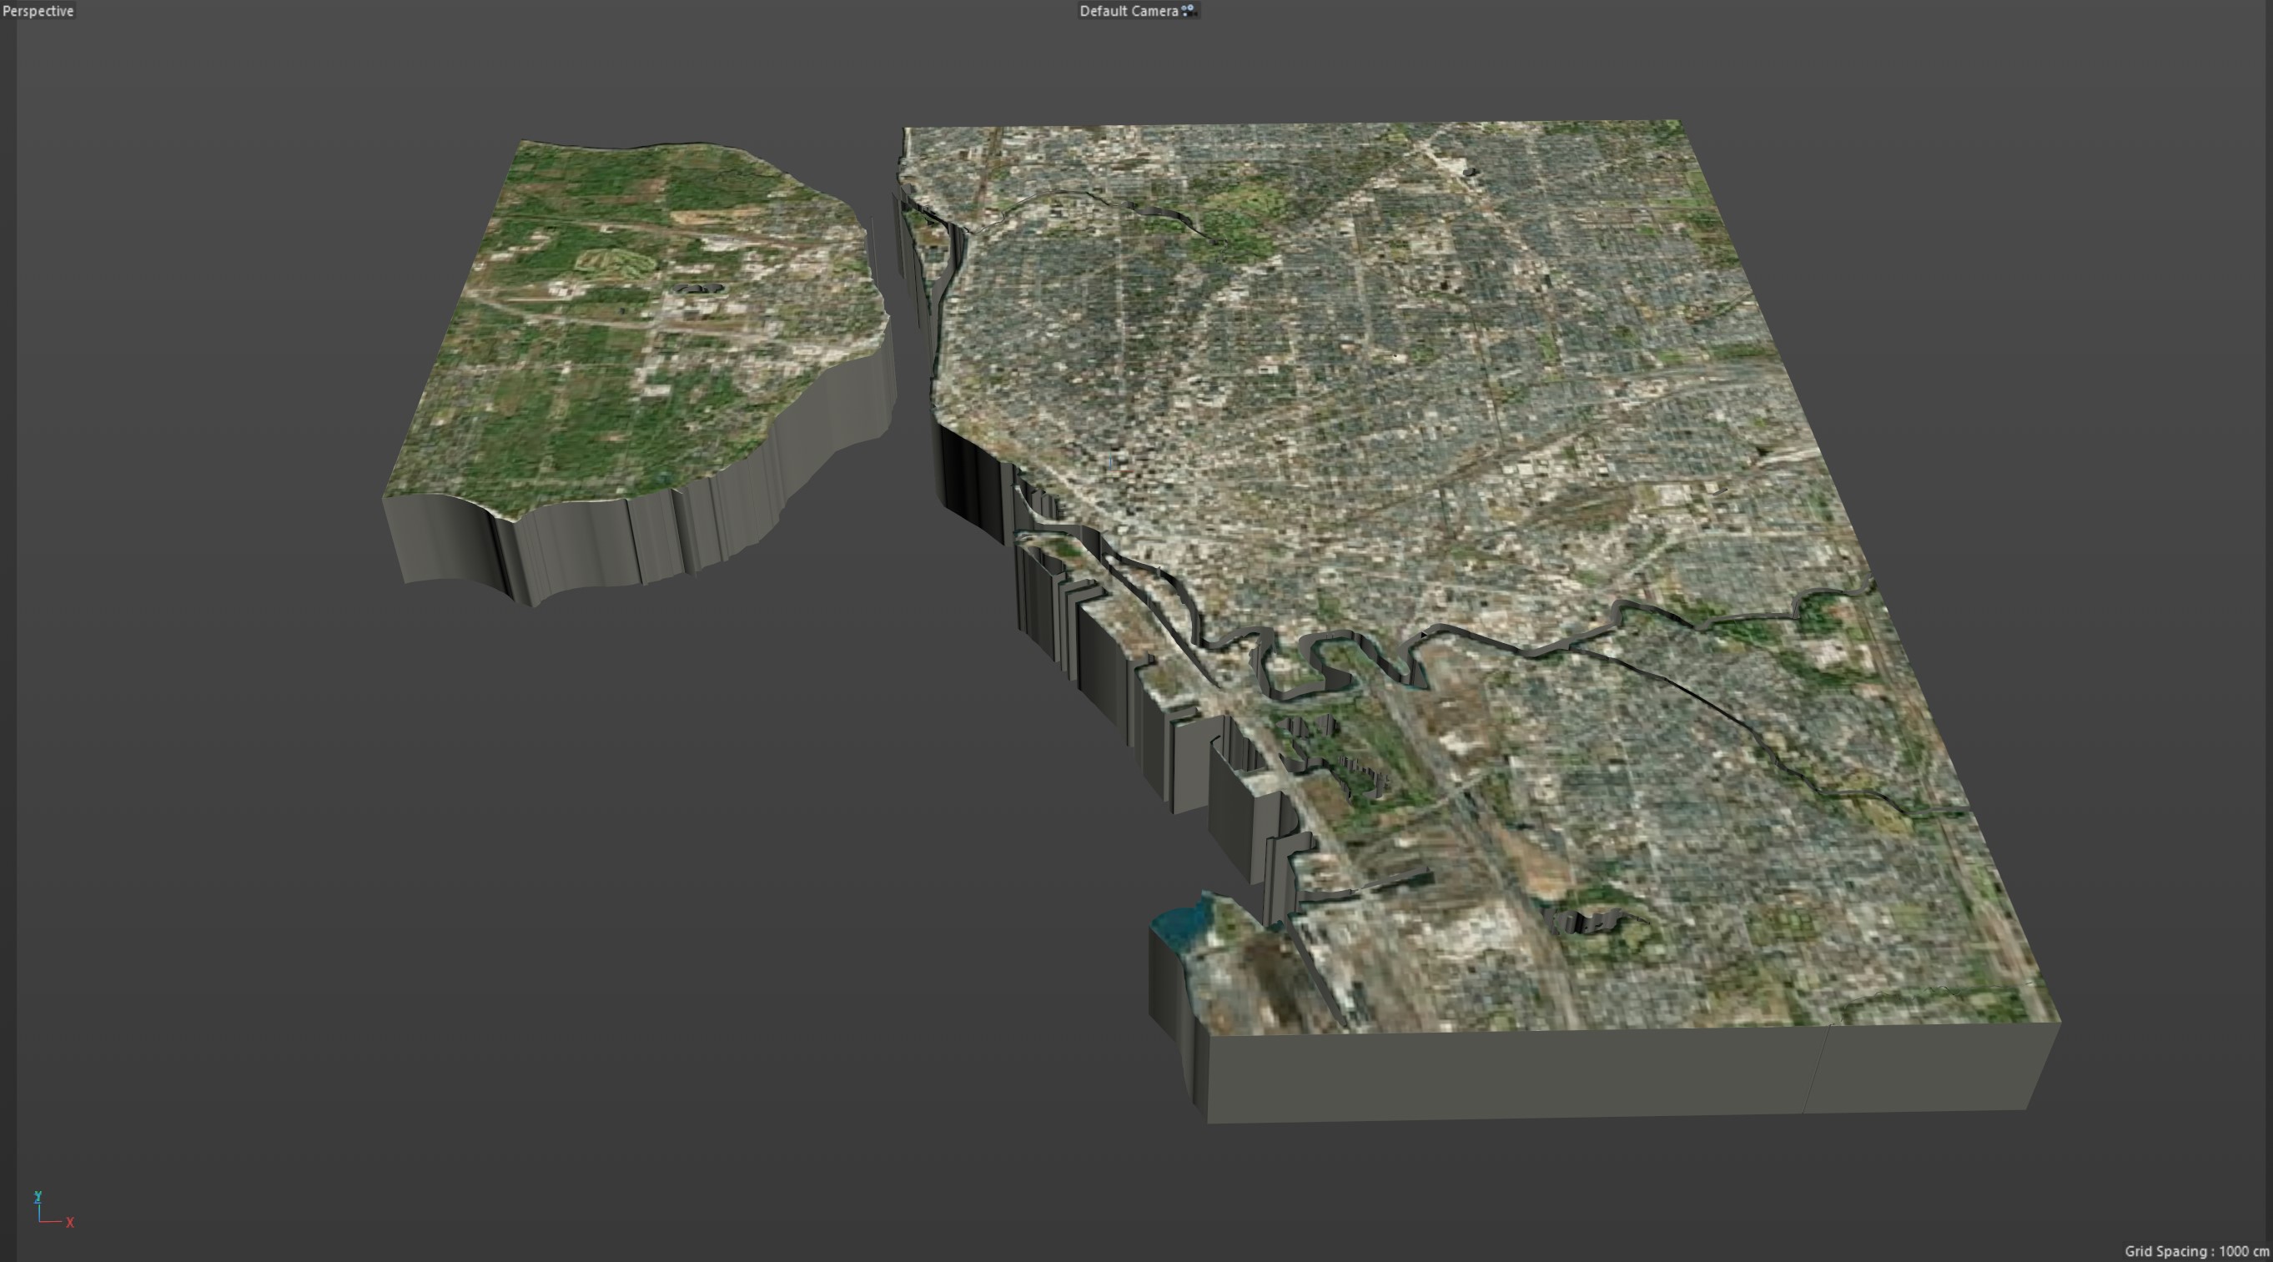The width and height of the screenshot is (2273, 1262).
Task: Click the stadium-shaped structure on the island
Action: click(697, 289)
